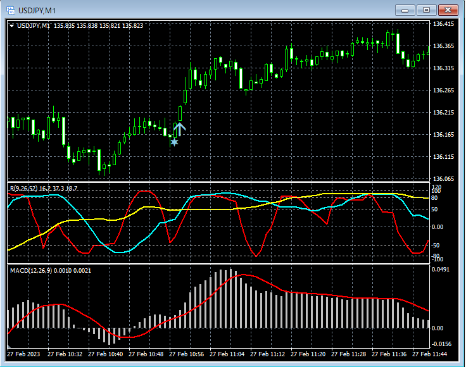Click the blue up arrow buy signal
The width and height of the screenshot is (466, 367).
tap(180, 129)
